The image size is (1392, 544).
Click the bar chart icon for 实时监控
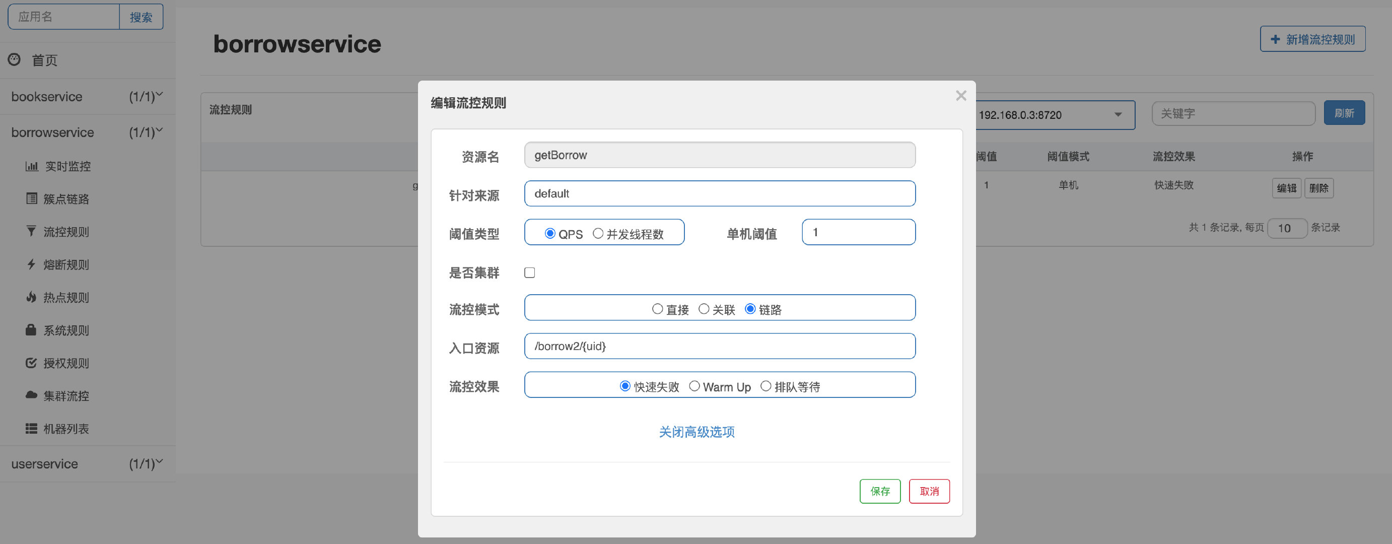32,166
